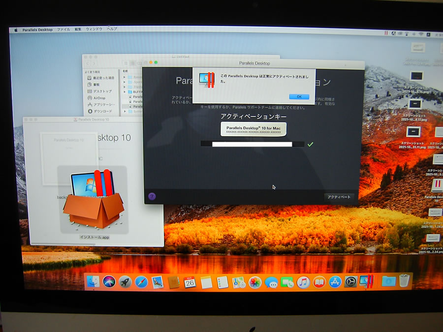
Task: Open iBooks from the Dock
Action: [319, 282]
